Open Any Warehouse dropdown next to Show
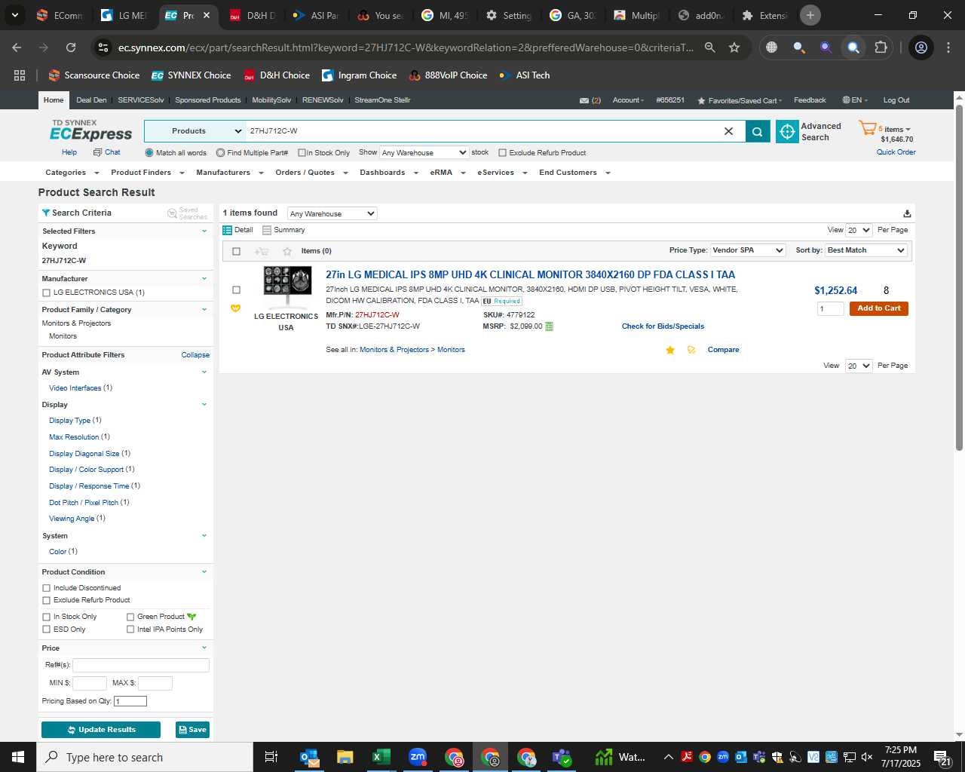The height and width of the screenshot is (772, 965). tap(424, 153)
